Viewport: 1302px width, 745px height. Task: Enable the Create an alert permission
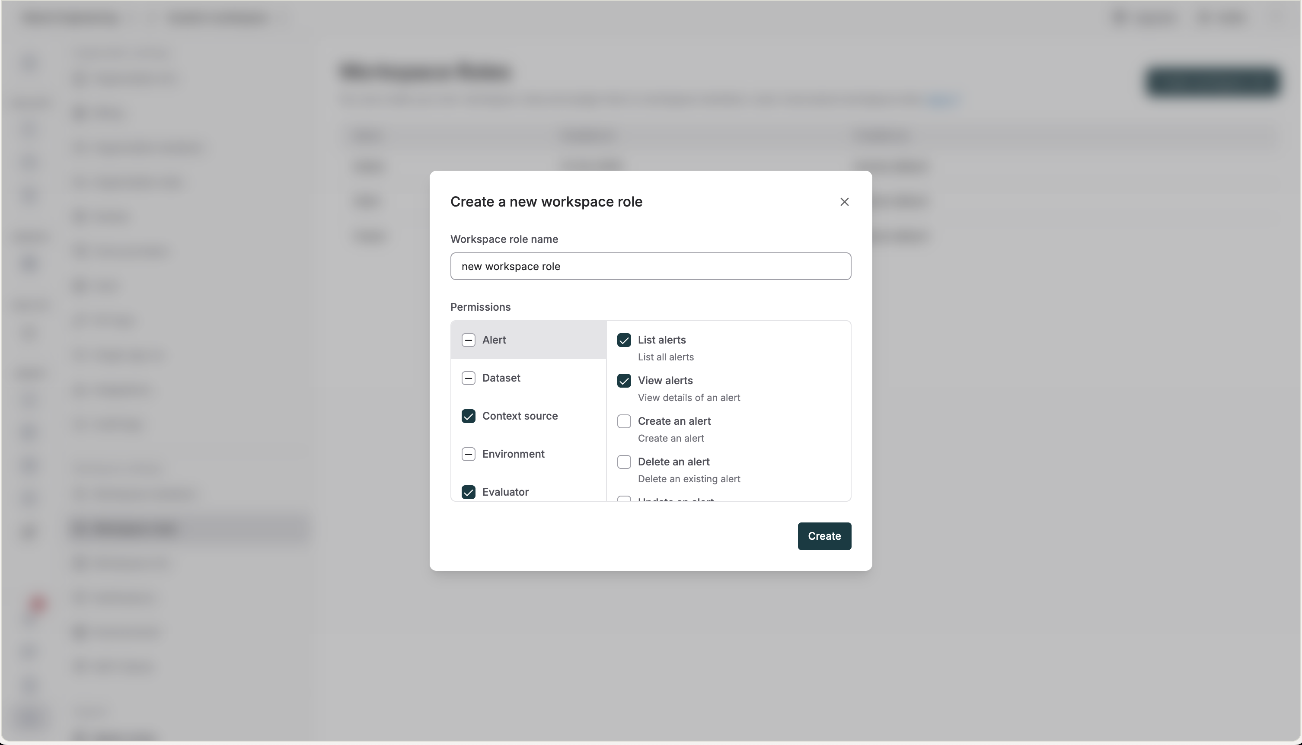click(624, 421)
